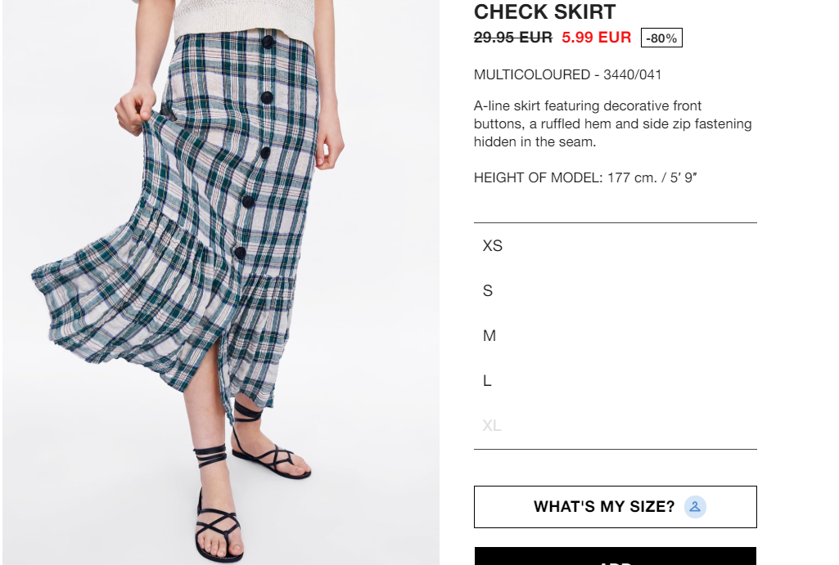Click the HEIGHT OF MODEL text

(585, 177)
